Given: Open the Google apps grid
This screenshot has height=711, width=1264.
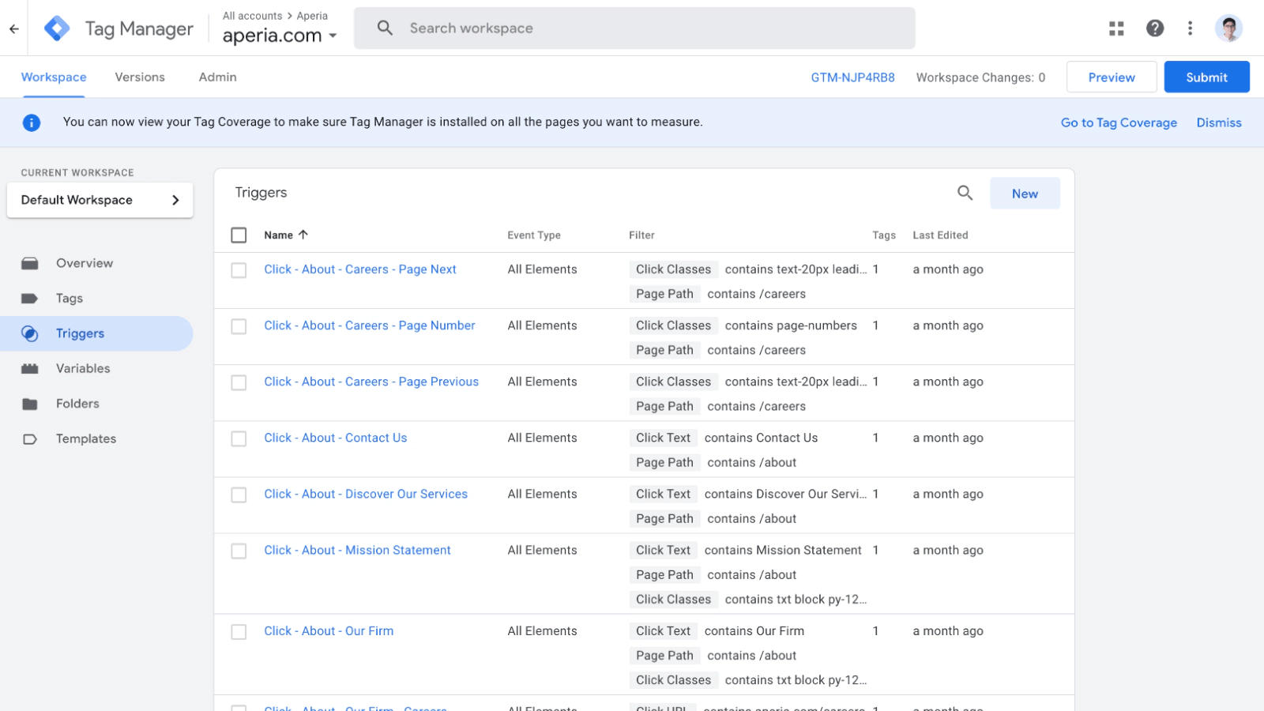Looking at the screenshot, I should click(1116, 28).
